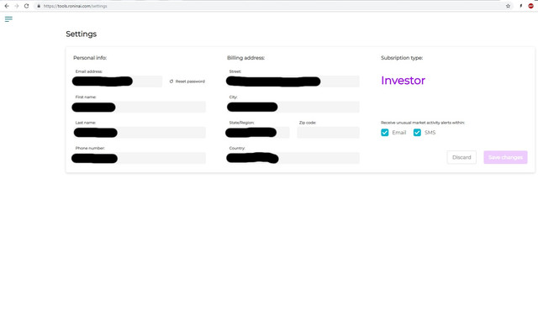
Task: Focus the City input field
Action: pos(293,107)
